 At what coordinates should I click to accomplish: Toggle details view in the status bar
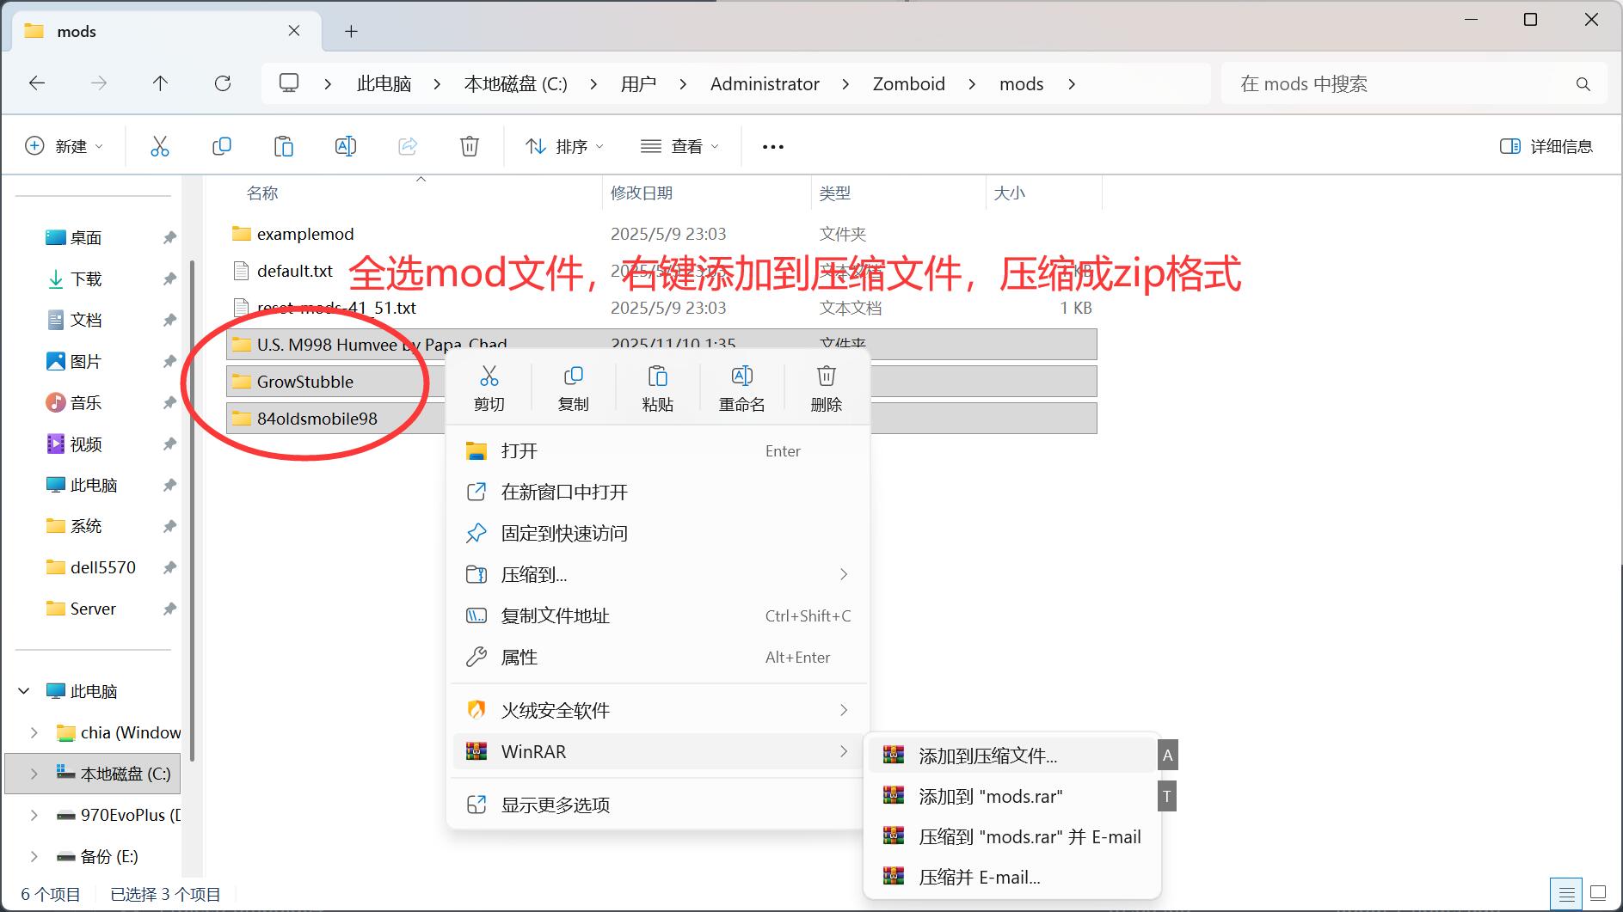pyautogui.click(x=1567, y=892)
